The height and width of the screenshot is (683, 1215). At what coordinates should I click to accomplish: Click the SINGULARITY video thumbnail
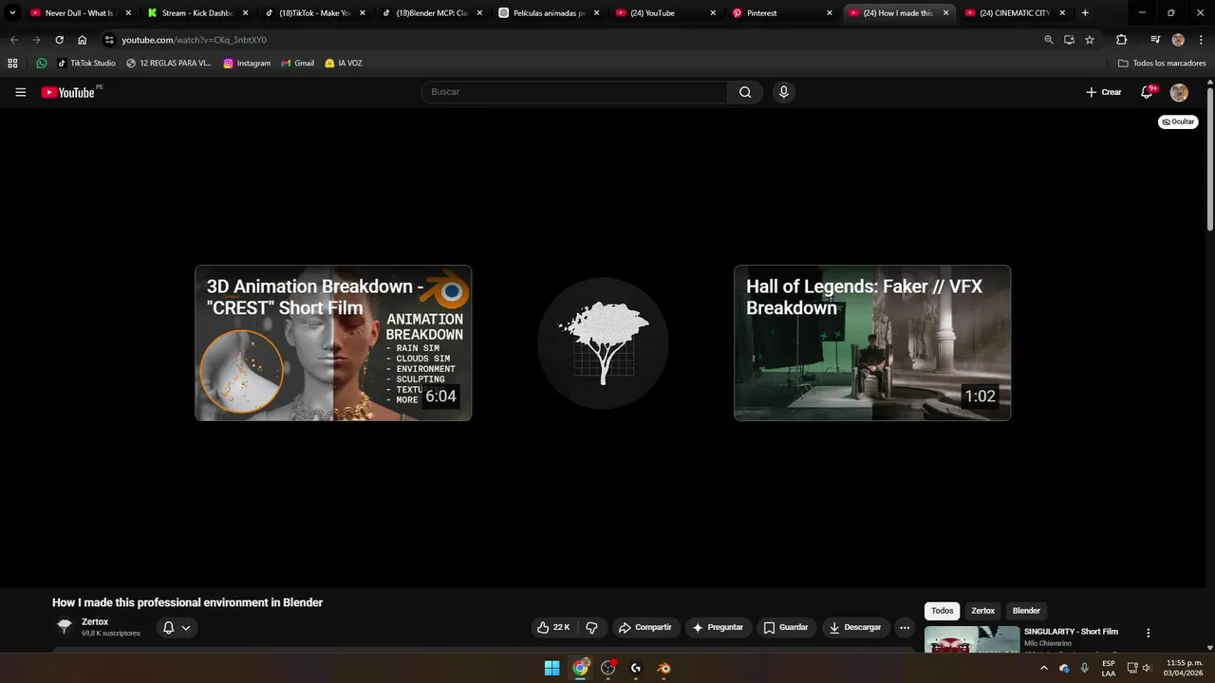tap(972, 639)
